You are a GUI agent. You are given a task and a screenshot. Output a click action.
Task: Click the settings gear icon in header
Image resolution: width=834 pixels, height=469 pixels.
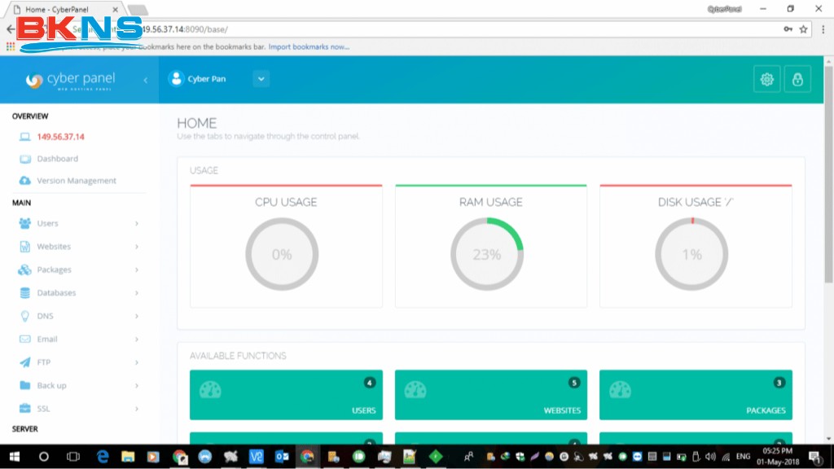pyautogui.click(x=766, y=79)
